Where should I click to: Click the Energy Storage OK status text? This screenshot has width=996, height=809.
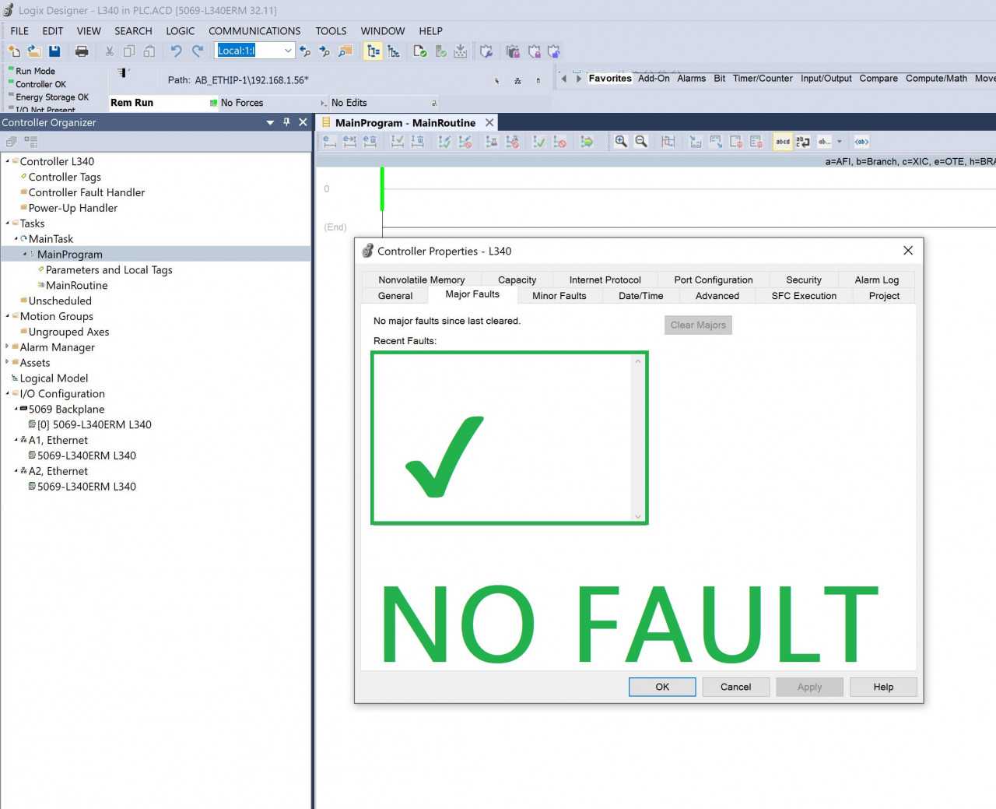pyautogui.click(x=52, y=97)
